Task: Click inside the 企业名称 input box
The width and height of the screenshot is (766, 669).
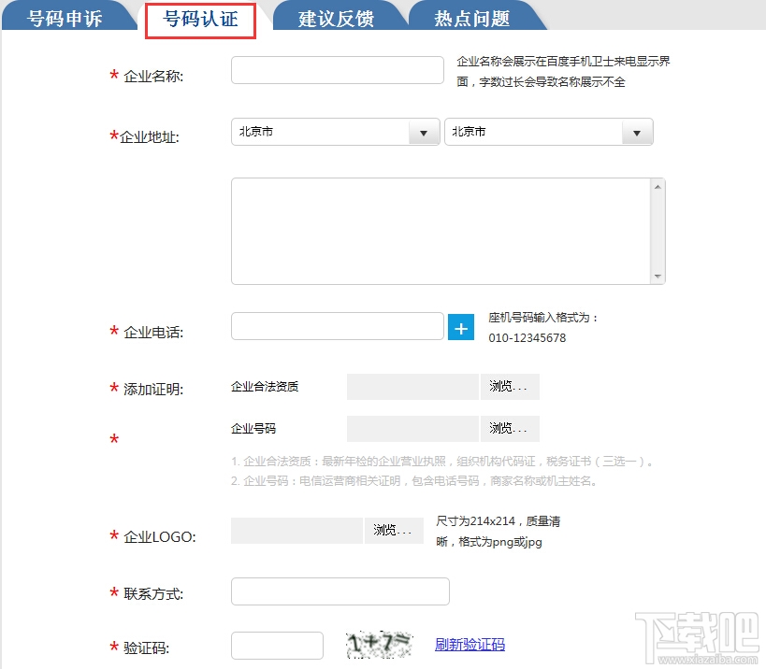Action: (x=336, y=69)
